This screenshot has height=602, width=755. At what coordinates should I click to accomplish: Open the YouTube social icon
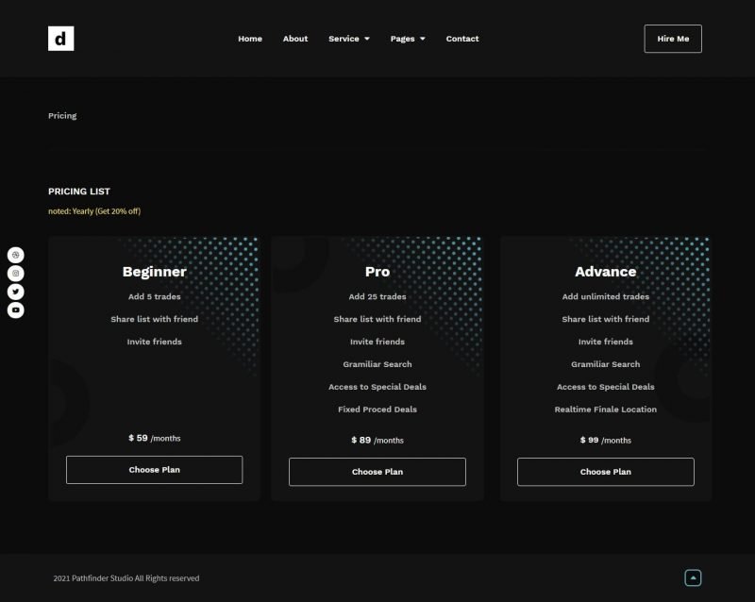(x=16, y=309)
